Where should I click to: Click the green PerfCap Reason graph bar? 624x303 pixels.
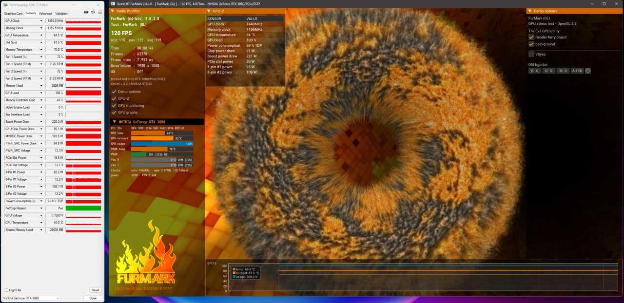83,208
